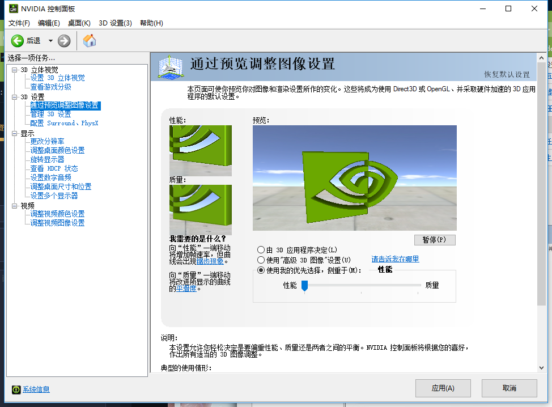The width and height of the screenshot is (552, 407).
Task: Collapse the 显示 tree node
Action: (x=14, y=133)
